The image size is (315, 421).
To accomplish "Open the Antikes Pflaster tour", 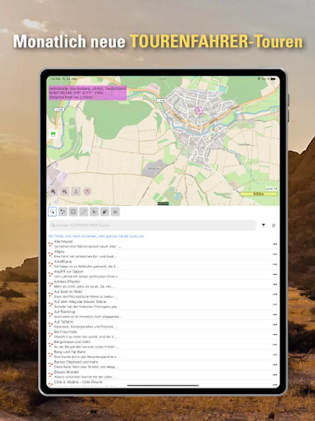I will tap(163, 284).
